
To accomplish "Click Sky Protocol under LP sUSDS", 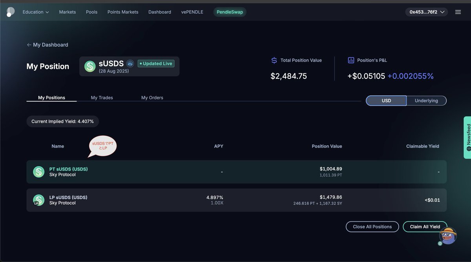I will 62,203.
